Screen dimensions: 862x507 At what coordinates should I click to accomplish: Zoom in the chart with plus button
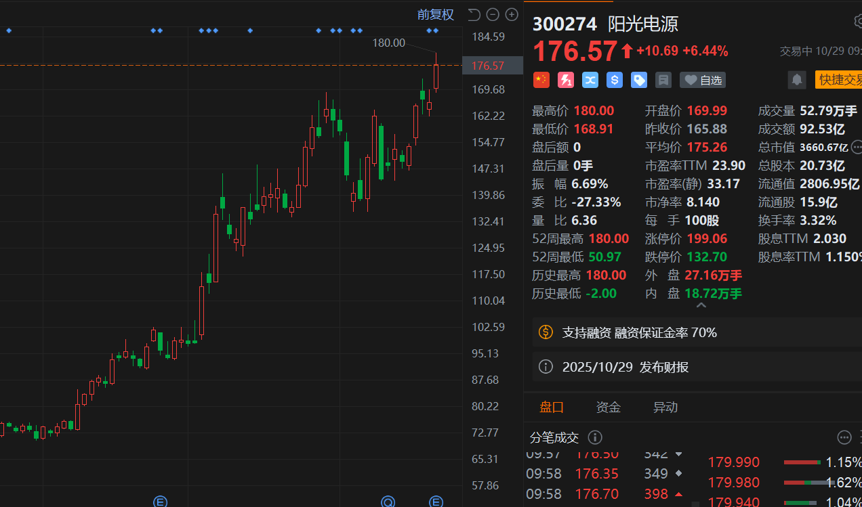coord(512,14)
